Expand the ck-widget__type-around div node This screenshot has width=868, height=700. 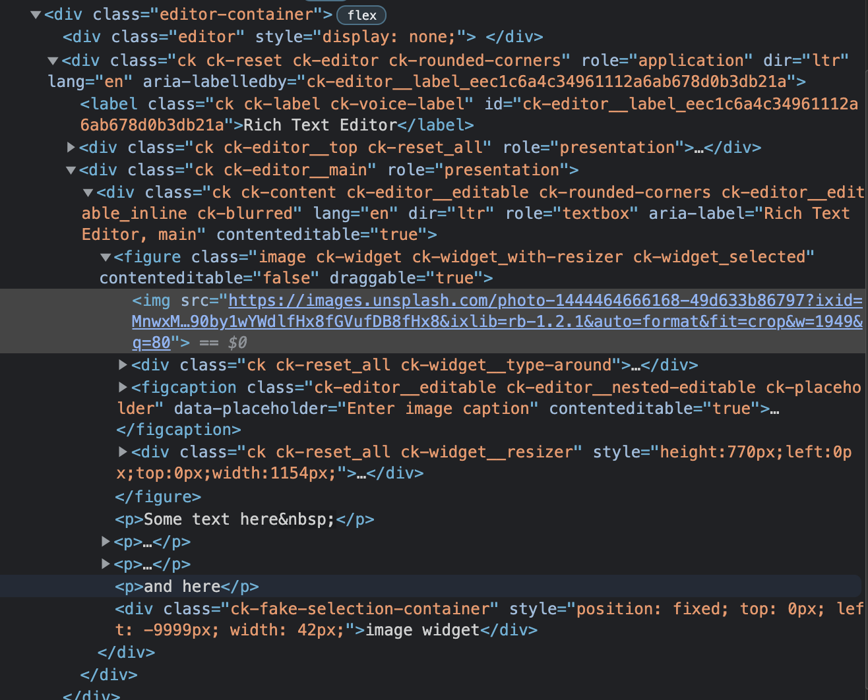(x=123, y=365)
